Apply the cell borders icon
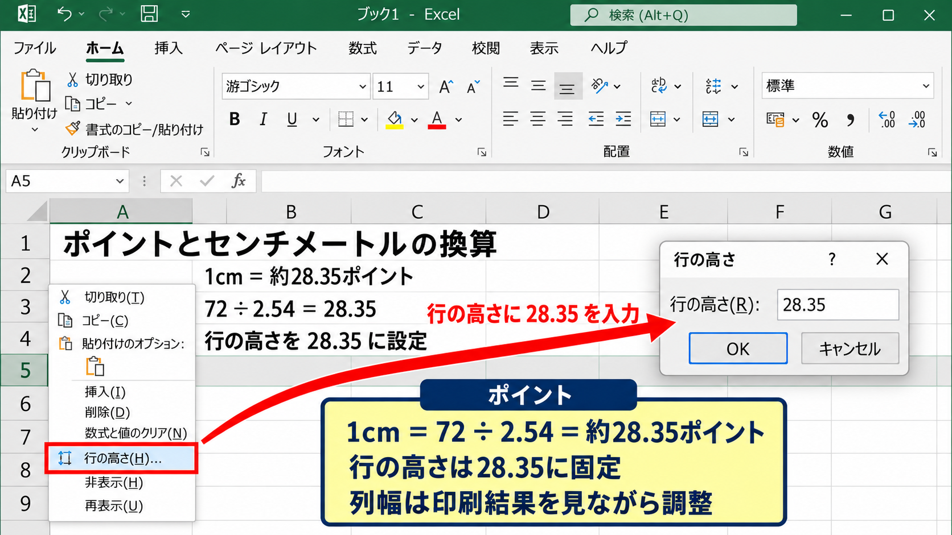This screenshot has height=535, width=952. coord(346,119)
